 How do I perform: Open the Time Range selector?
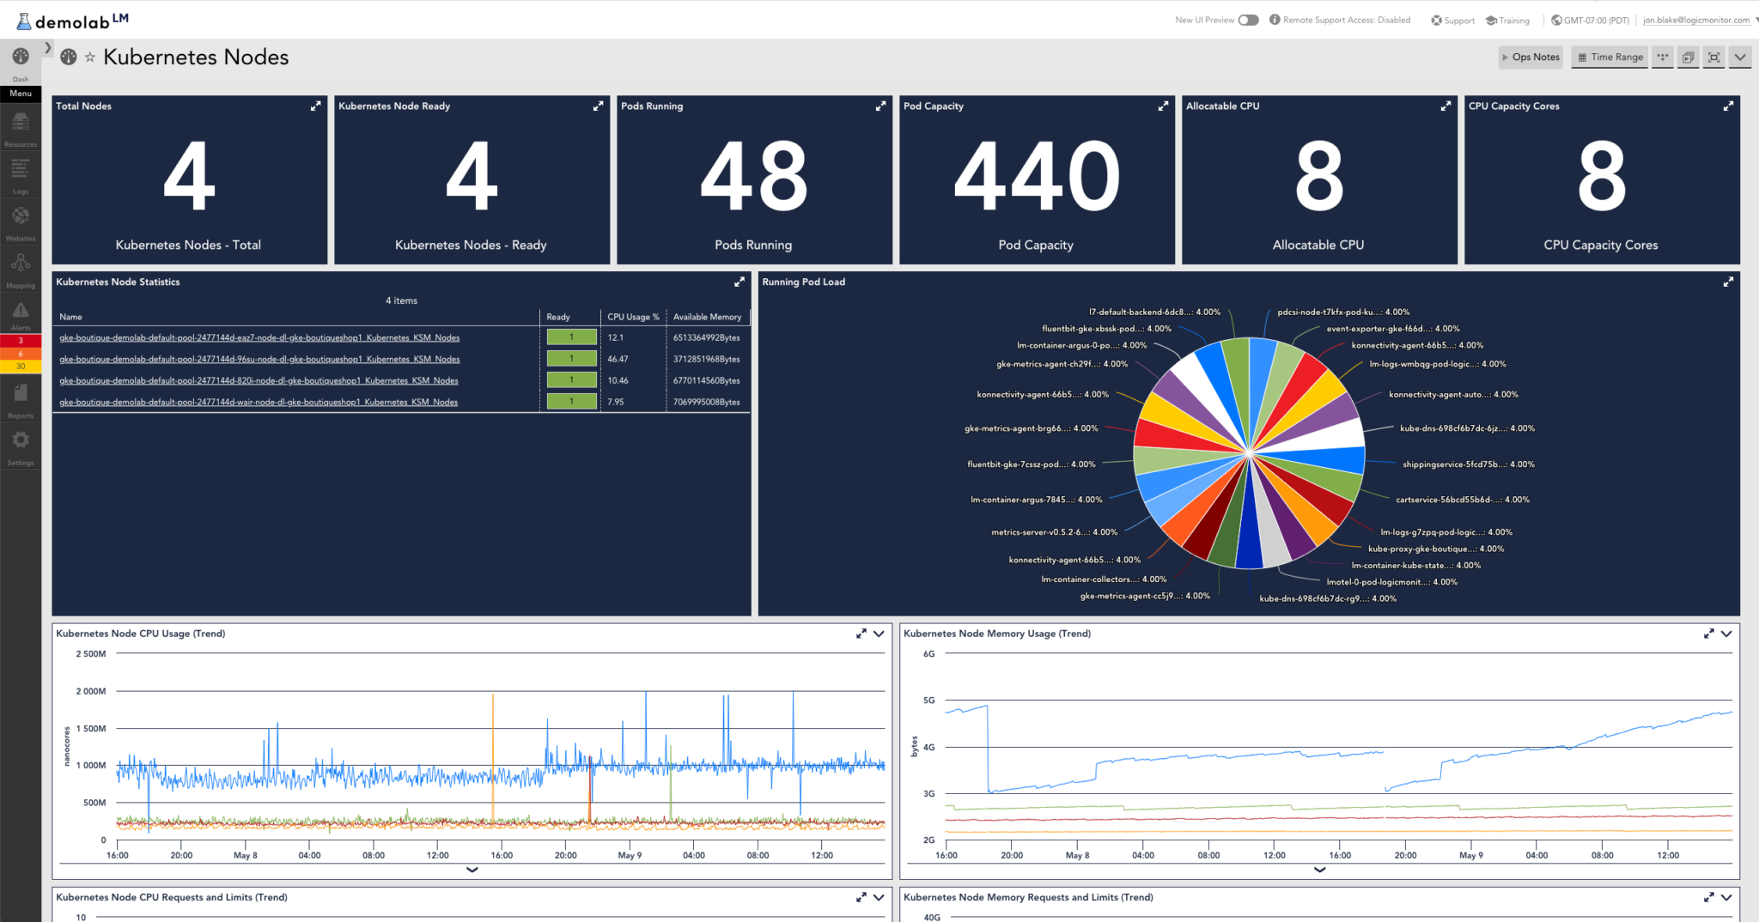tap(1610, 57)
